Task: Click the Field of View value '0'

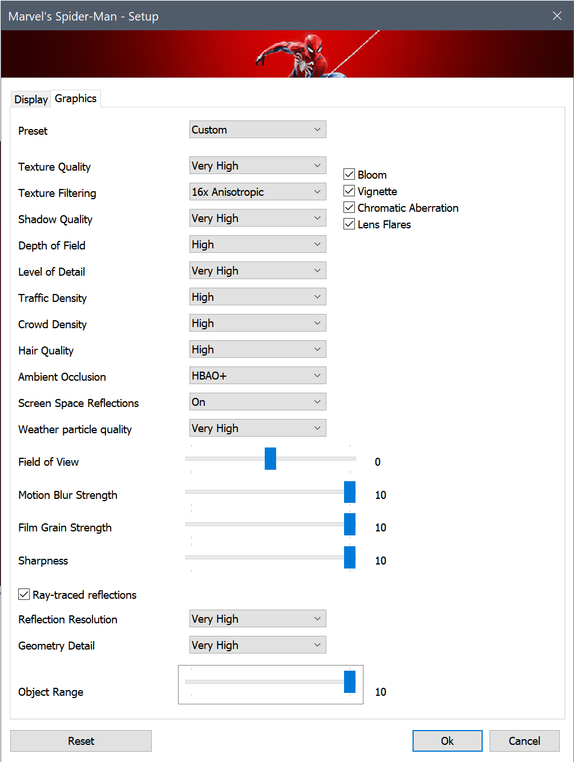Action: pyautogui.click(x=378, y=462)
